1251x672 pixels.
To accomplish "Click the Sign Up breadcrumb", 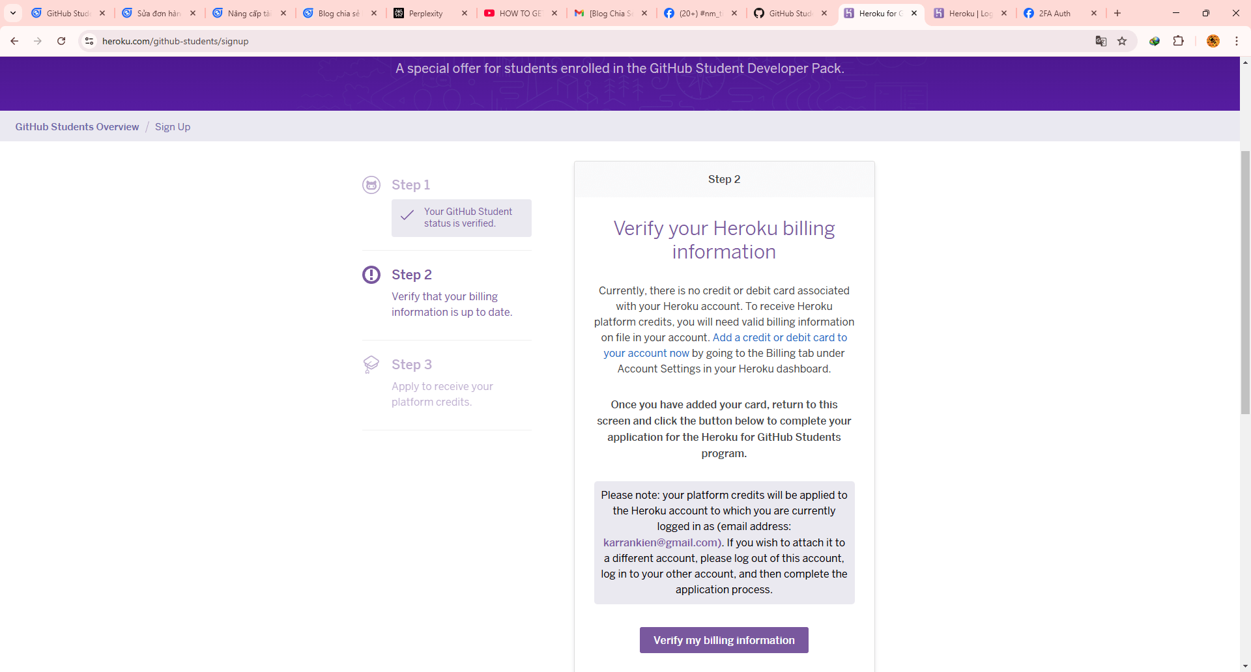I will click(173, 127).
